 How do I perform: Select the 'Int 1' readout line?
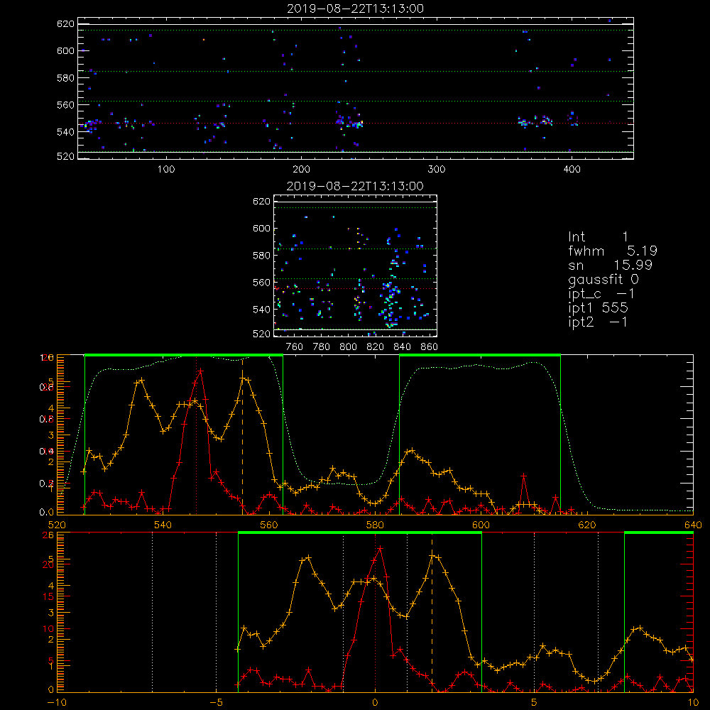(x=598, y=237)
